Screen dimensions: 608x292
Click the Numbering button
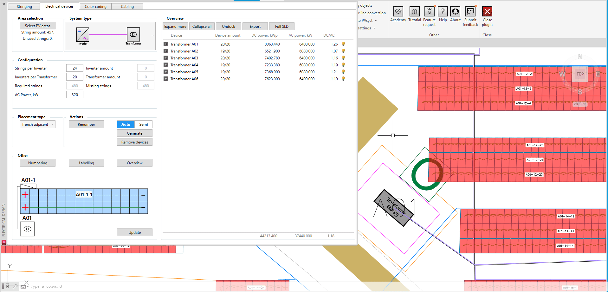click(38, 163)
